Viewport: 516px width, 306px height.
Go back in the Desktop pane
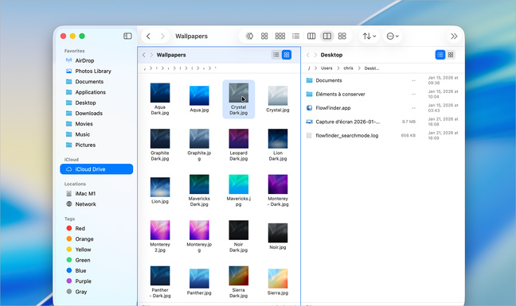[x=308, y=55]
